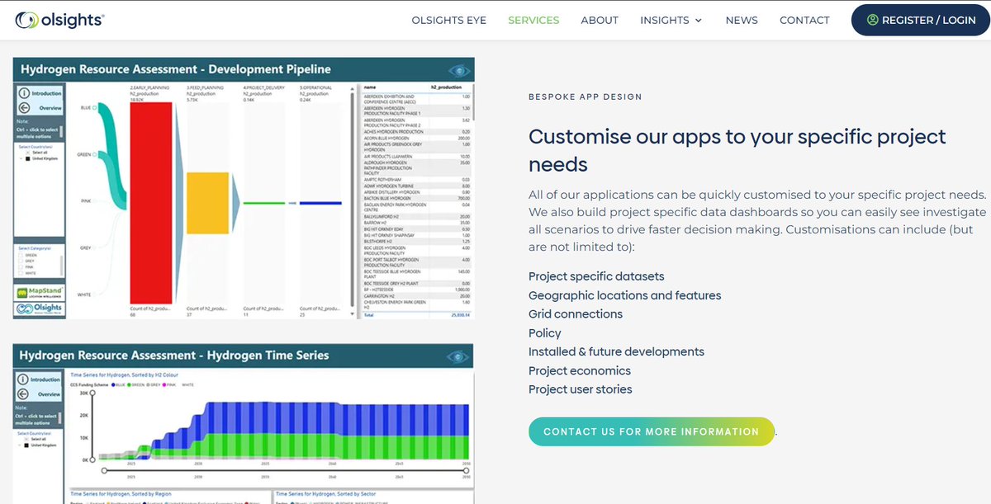
Task: Expand the Insights menu chevron
Action: click(699, 21)
